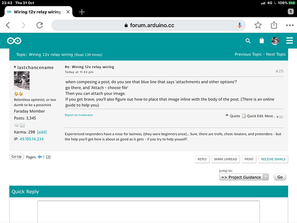This screenshot has width=297, height=223.
Task: Click the Re: Wiring 12v relay wiring post title
Action: pyautogui.click(x=89, y=67)
